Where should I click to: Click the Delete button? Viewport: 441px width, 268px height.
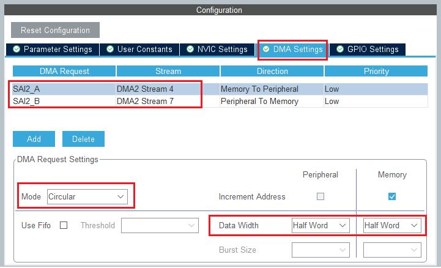[x=83, y=139]
